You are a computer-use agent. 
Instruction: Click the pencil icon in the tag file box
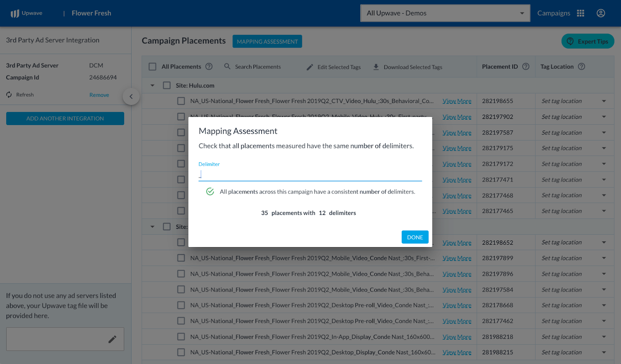point(112,339)
